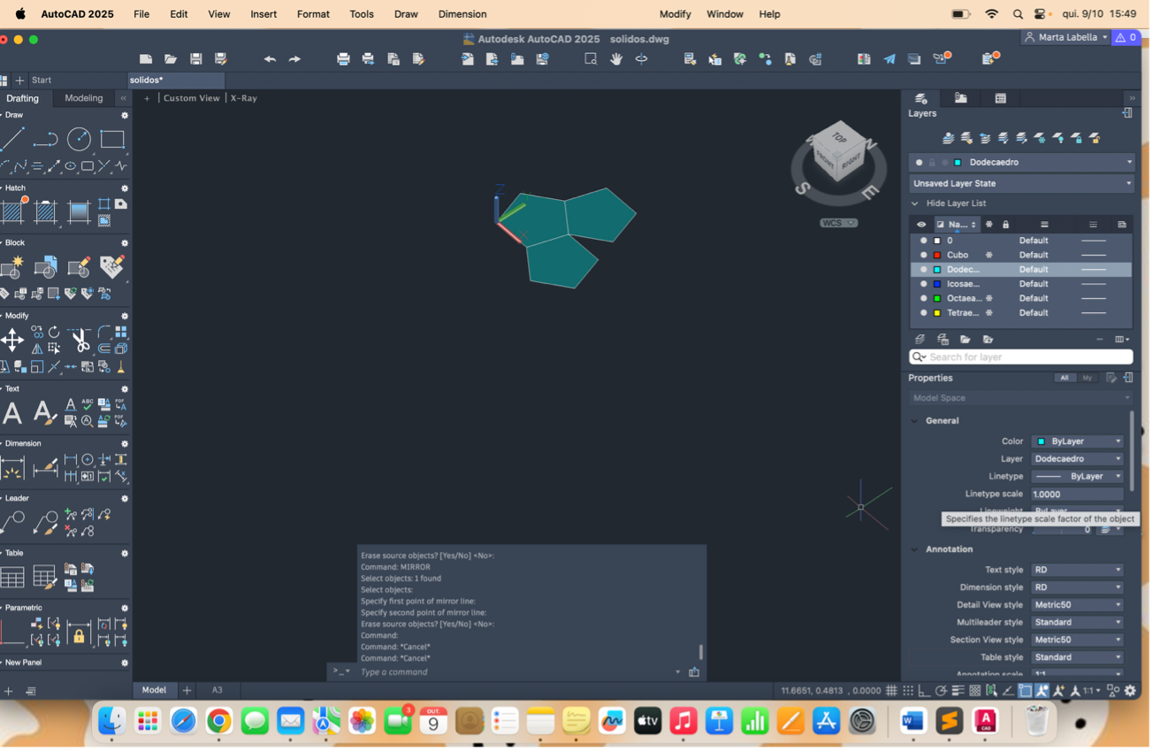The height and width of the screenshot is (751, 1153).
Task: Click the green color swatch of Octaea layer
Action: (x=937, y=299)
